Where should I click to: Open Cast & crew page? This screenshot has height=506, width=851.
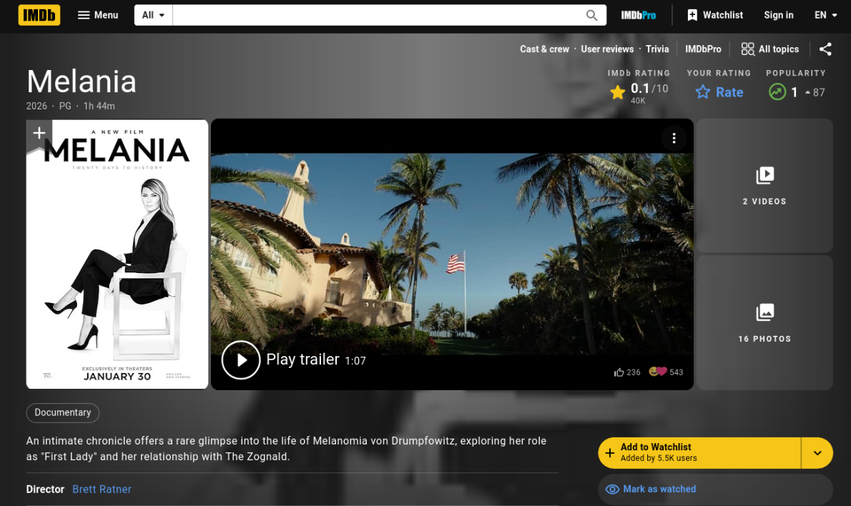[x=544, y=49]
